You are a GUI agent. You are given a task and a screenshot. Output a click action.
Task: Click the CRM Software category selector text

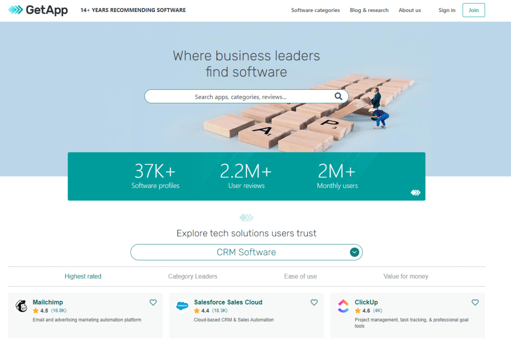click(x=246, y=252)
